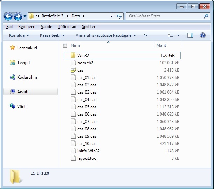Click the Teegid libraries icon

12,63
